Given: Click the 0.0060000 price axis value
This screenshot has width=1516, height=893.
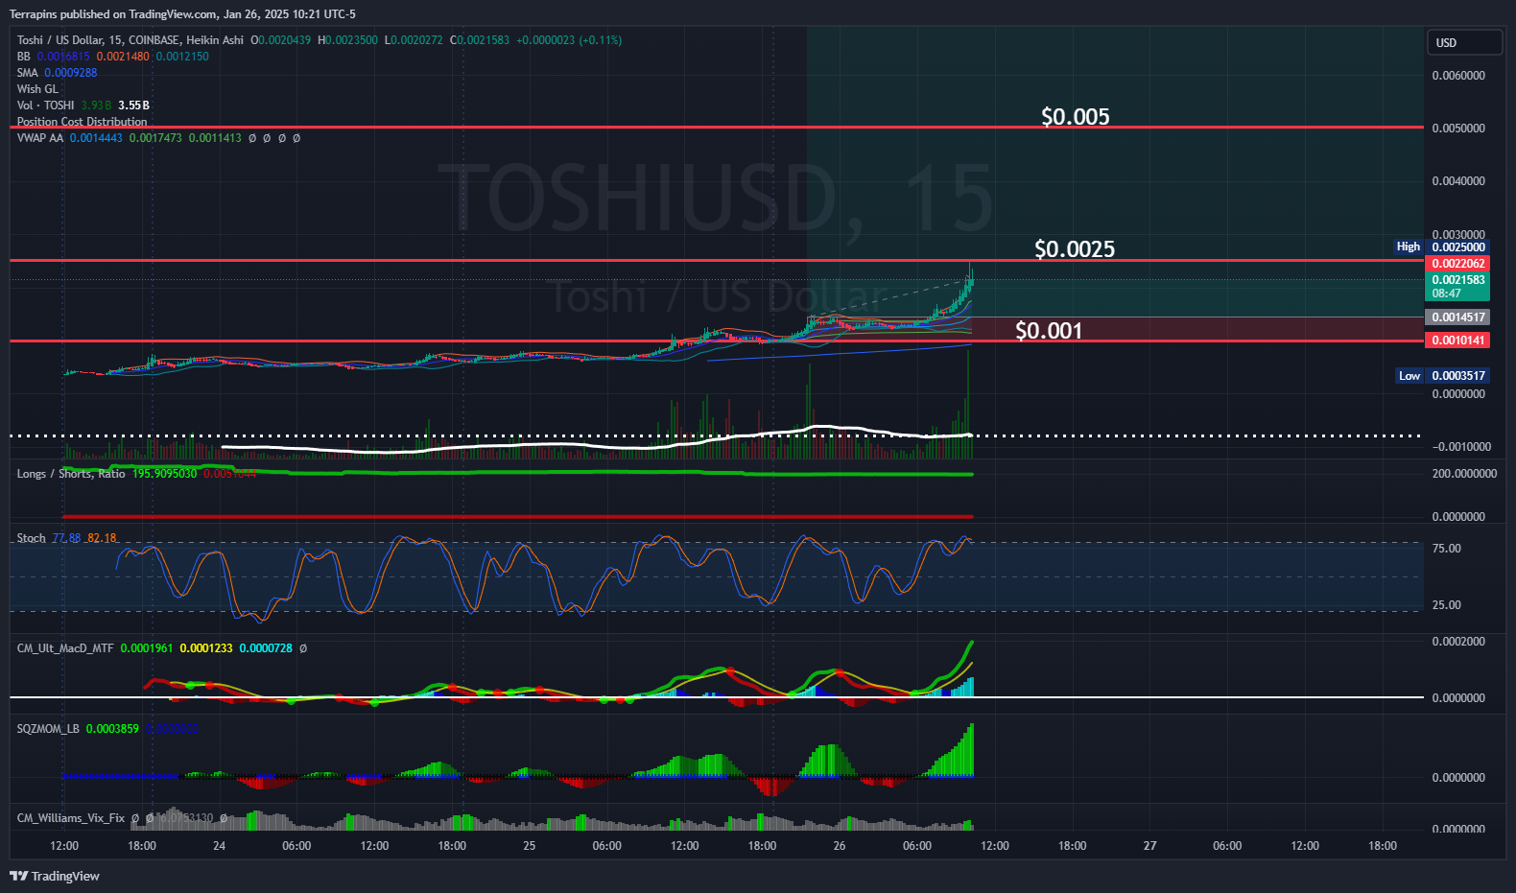Looking at the screenshot, I should (1458, 76).
